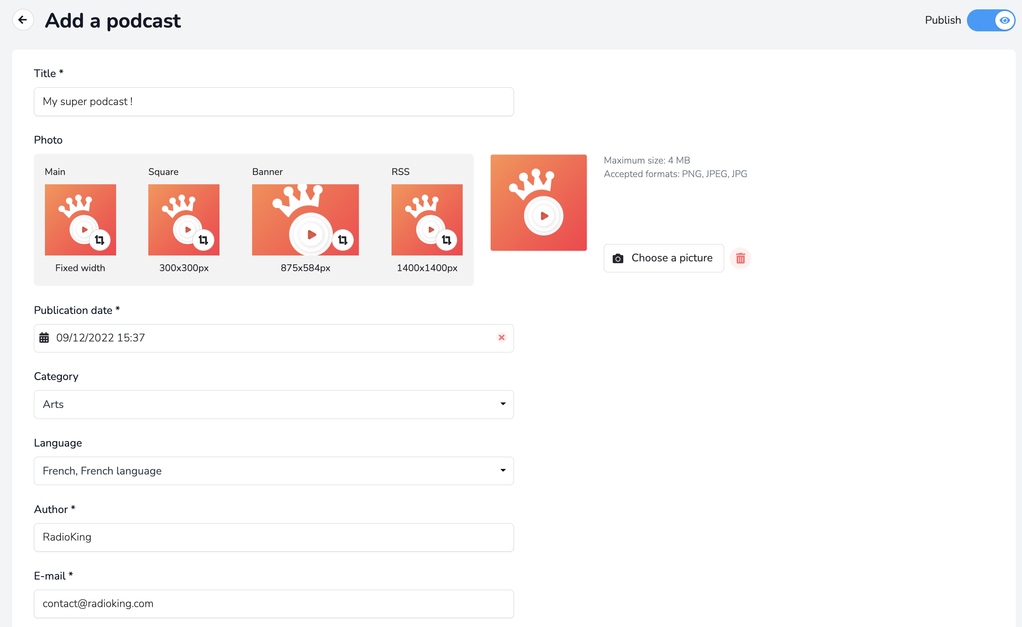
Task: Crop the Main photo thumbnail
Action: click(100, 240)
